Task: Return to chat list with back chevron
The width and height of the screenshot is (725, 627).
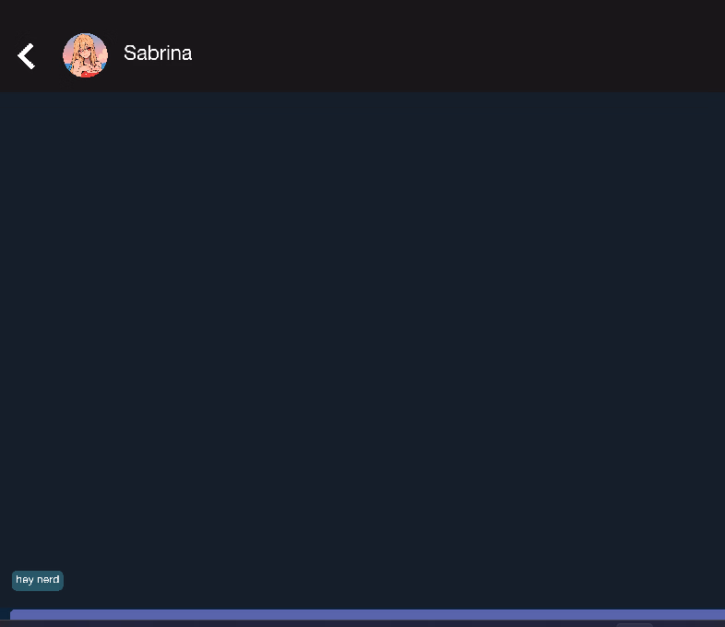Action: (27, 56)
